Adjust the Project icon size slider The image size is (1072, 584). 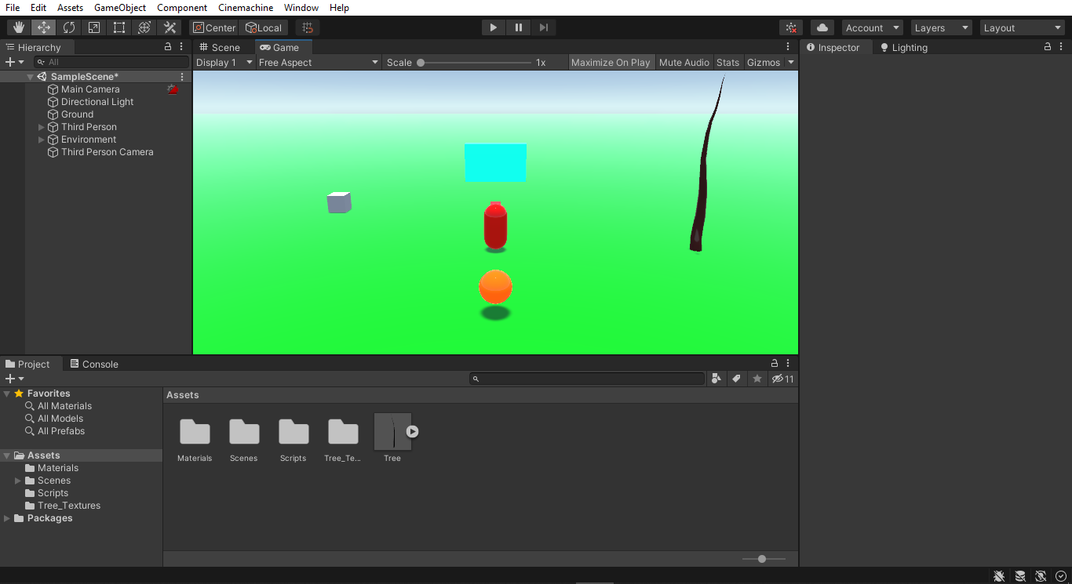[x=764, y=559]
